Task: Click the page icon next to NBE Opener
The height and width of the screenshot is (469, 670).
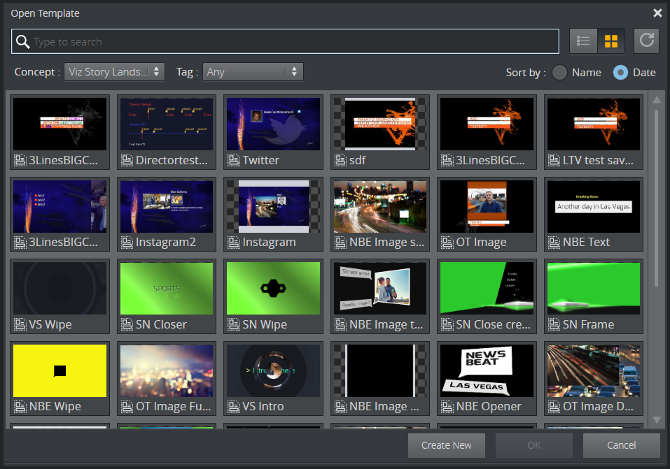Action: (447, 406)
